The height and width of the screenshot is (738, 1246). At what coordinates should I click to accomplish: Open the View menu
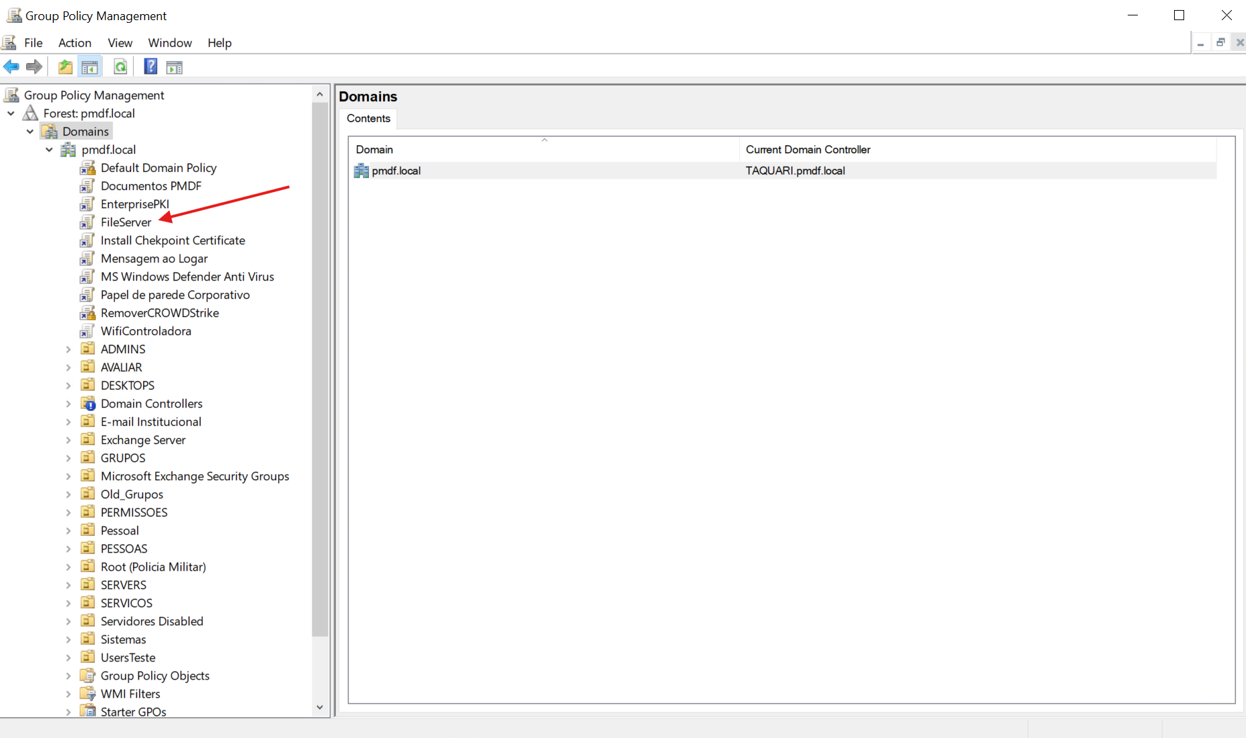point(120,43)
